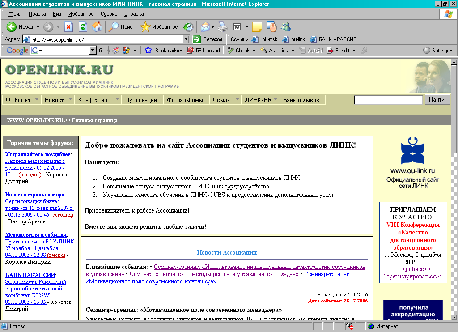Click the Найти! search button
Screen dimensions: 458x332
[437, 100]
